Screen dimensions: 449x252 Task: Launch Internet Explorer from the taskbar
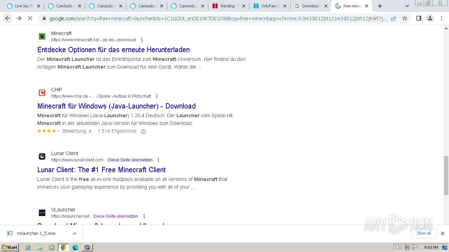(28, 247)
